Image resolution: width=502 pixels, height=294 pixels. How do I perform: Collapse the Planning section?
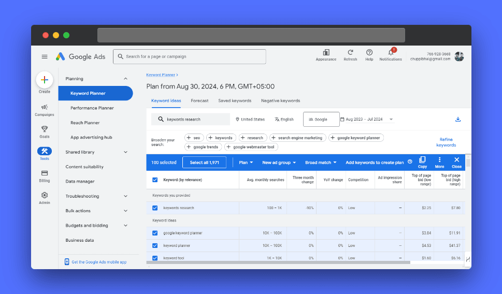pyautogui.click(x=125, y=79)
